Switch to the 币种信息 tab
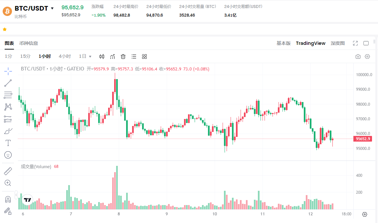Screen dimensions: 378x223 coord(29,43)
